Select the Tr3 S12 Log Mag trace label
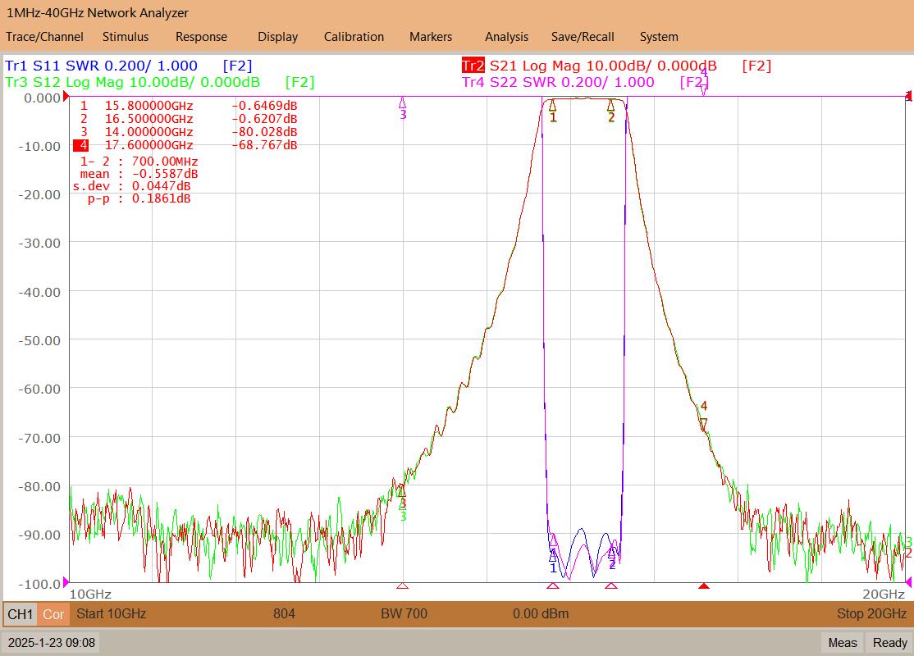 coord(132,82)
